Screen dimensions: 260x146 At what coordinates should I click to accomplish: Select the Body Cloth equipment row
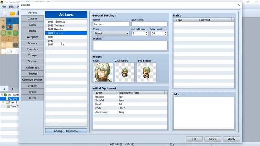click(130, 108)
